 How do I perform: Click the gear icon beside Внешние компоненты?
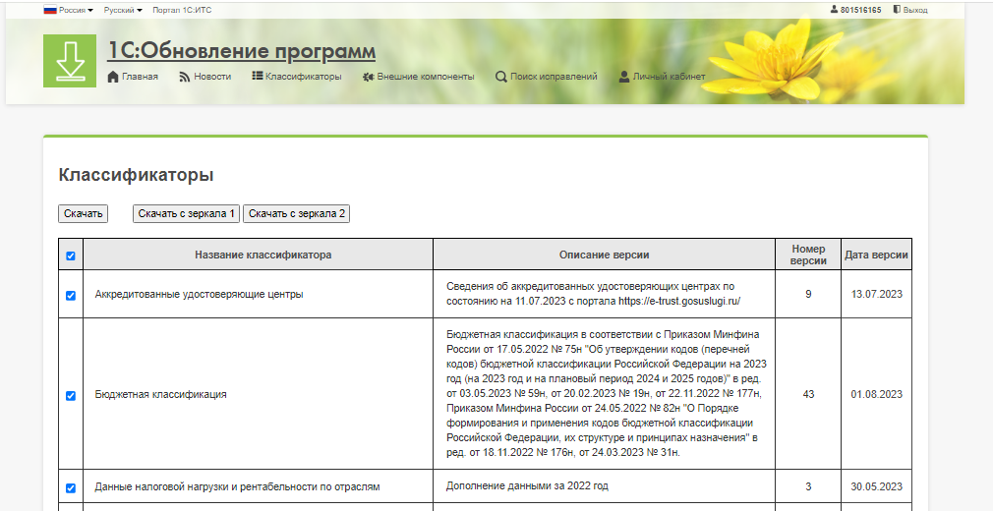368,77
